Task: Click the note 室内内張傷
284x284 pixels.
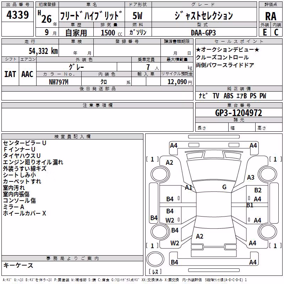Action: click(16, 194)
